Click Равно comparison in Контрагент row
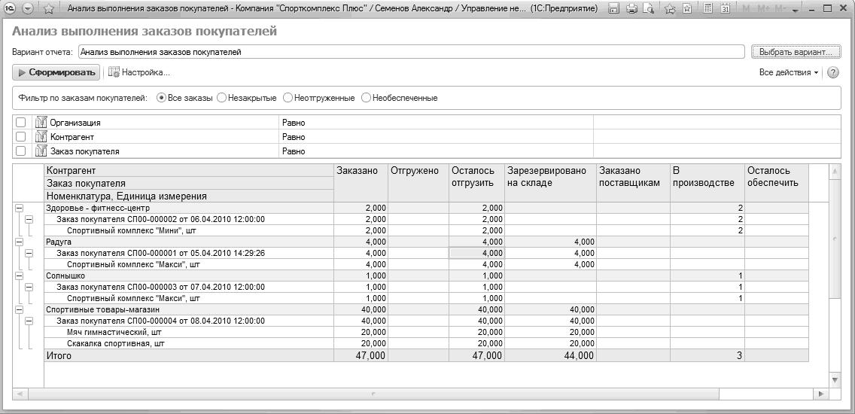Viewport: 855px width, 414px height. [294, 137]
